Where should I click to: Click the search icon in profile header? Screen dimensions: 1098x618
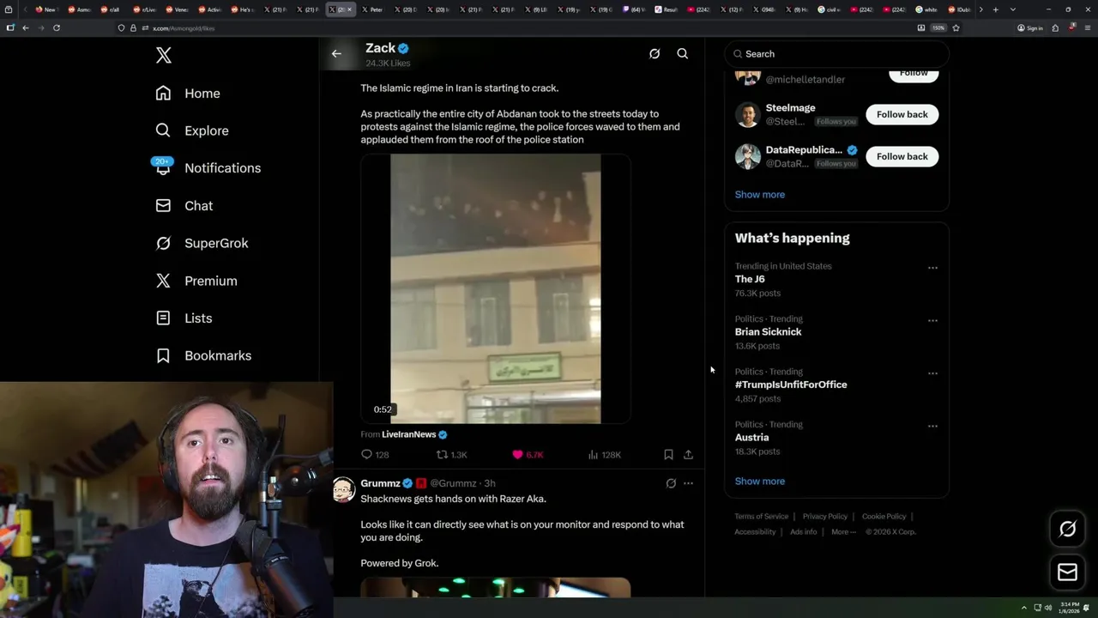[683, 54]
